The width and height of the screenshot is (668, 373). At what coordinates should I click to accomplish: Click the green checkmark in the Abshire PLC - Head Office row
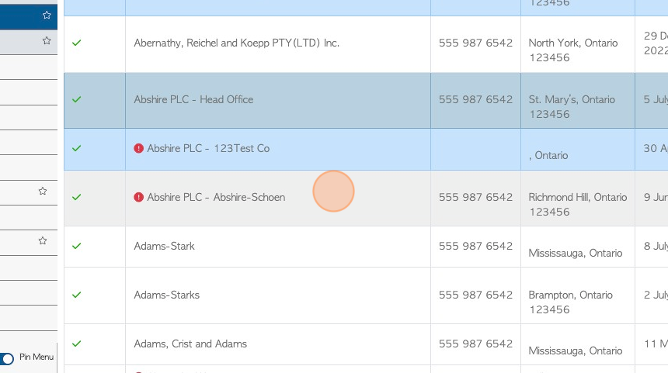[x=77, y=99]
